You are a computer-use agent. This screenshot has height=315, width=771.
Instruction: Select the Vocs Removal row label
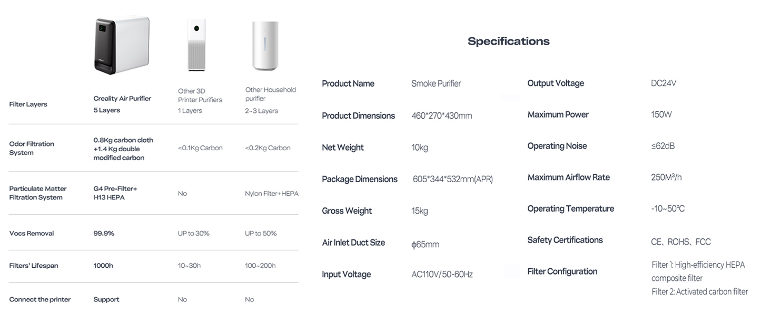tap(32, 234)
